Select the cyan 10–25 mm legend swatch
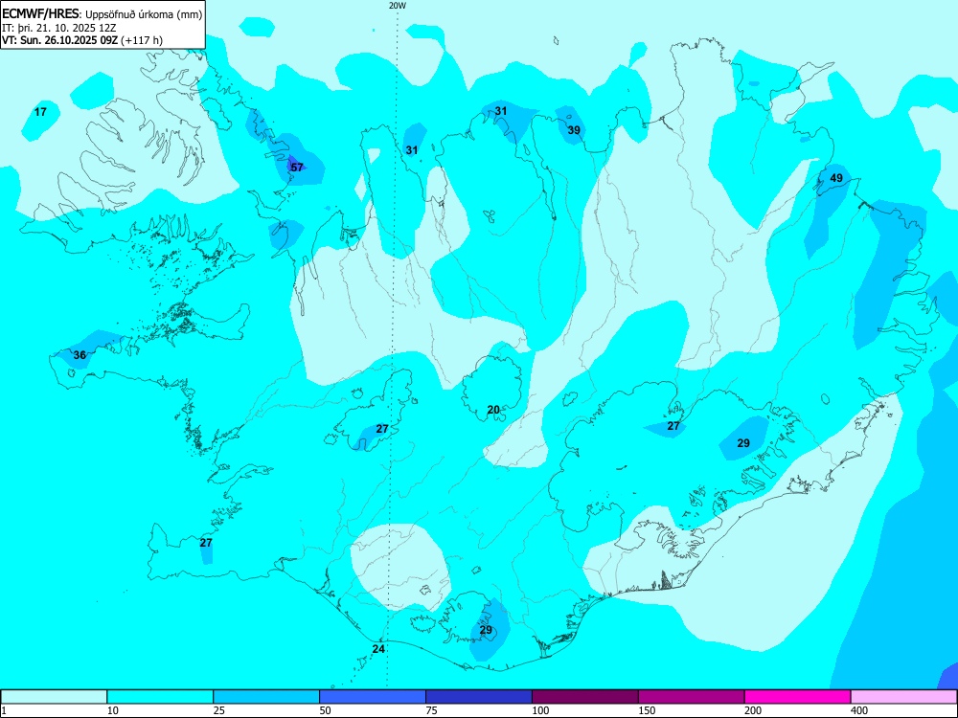The image size is (958, 718). click(160, 697)
